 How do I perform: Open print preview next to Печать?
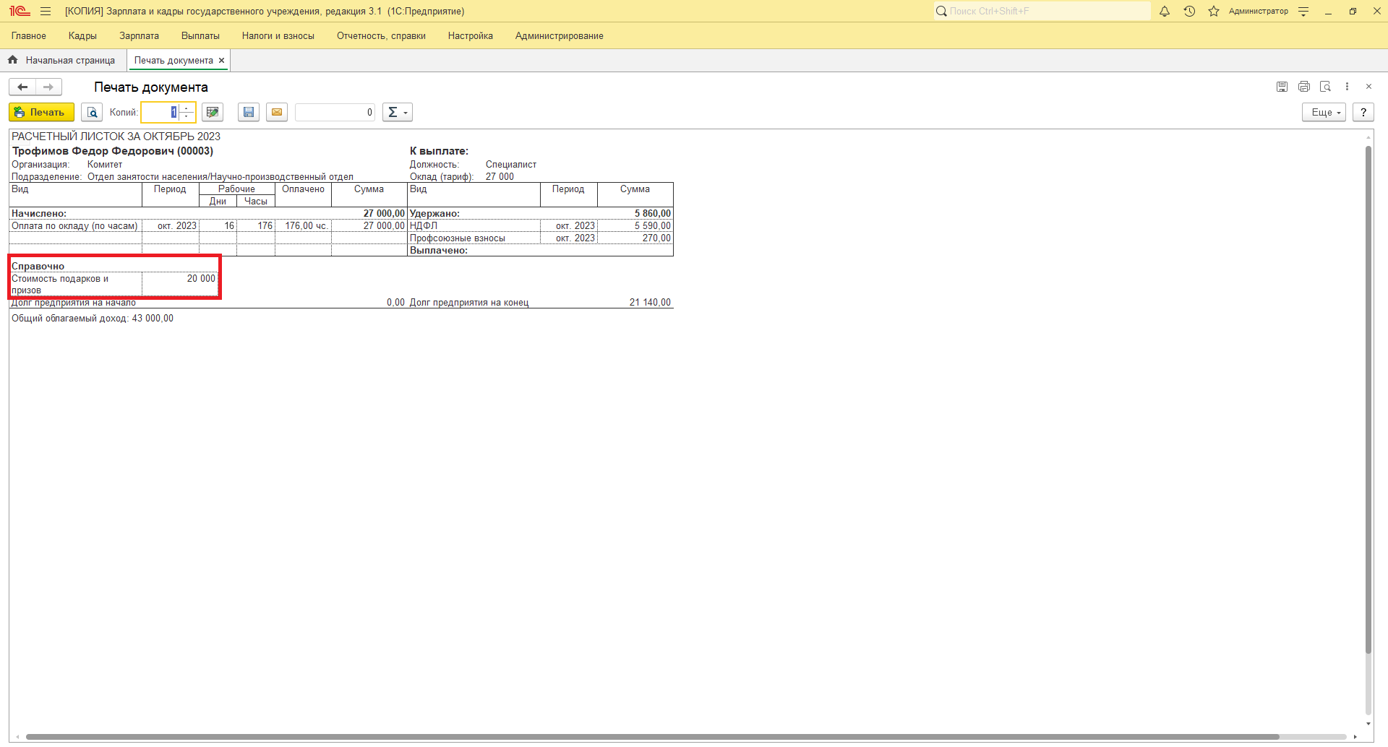(92, 112)
